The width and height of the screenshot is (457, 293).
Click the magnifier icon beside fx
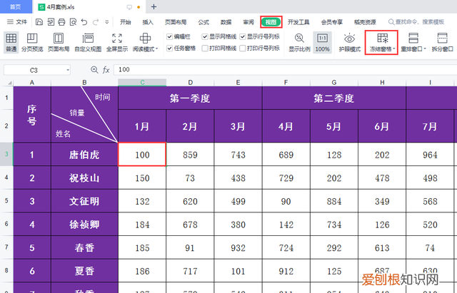point(94,70)
